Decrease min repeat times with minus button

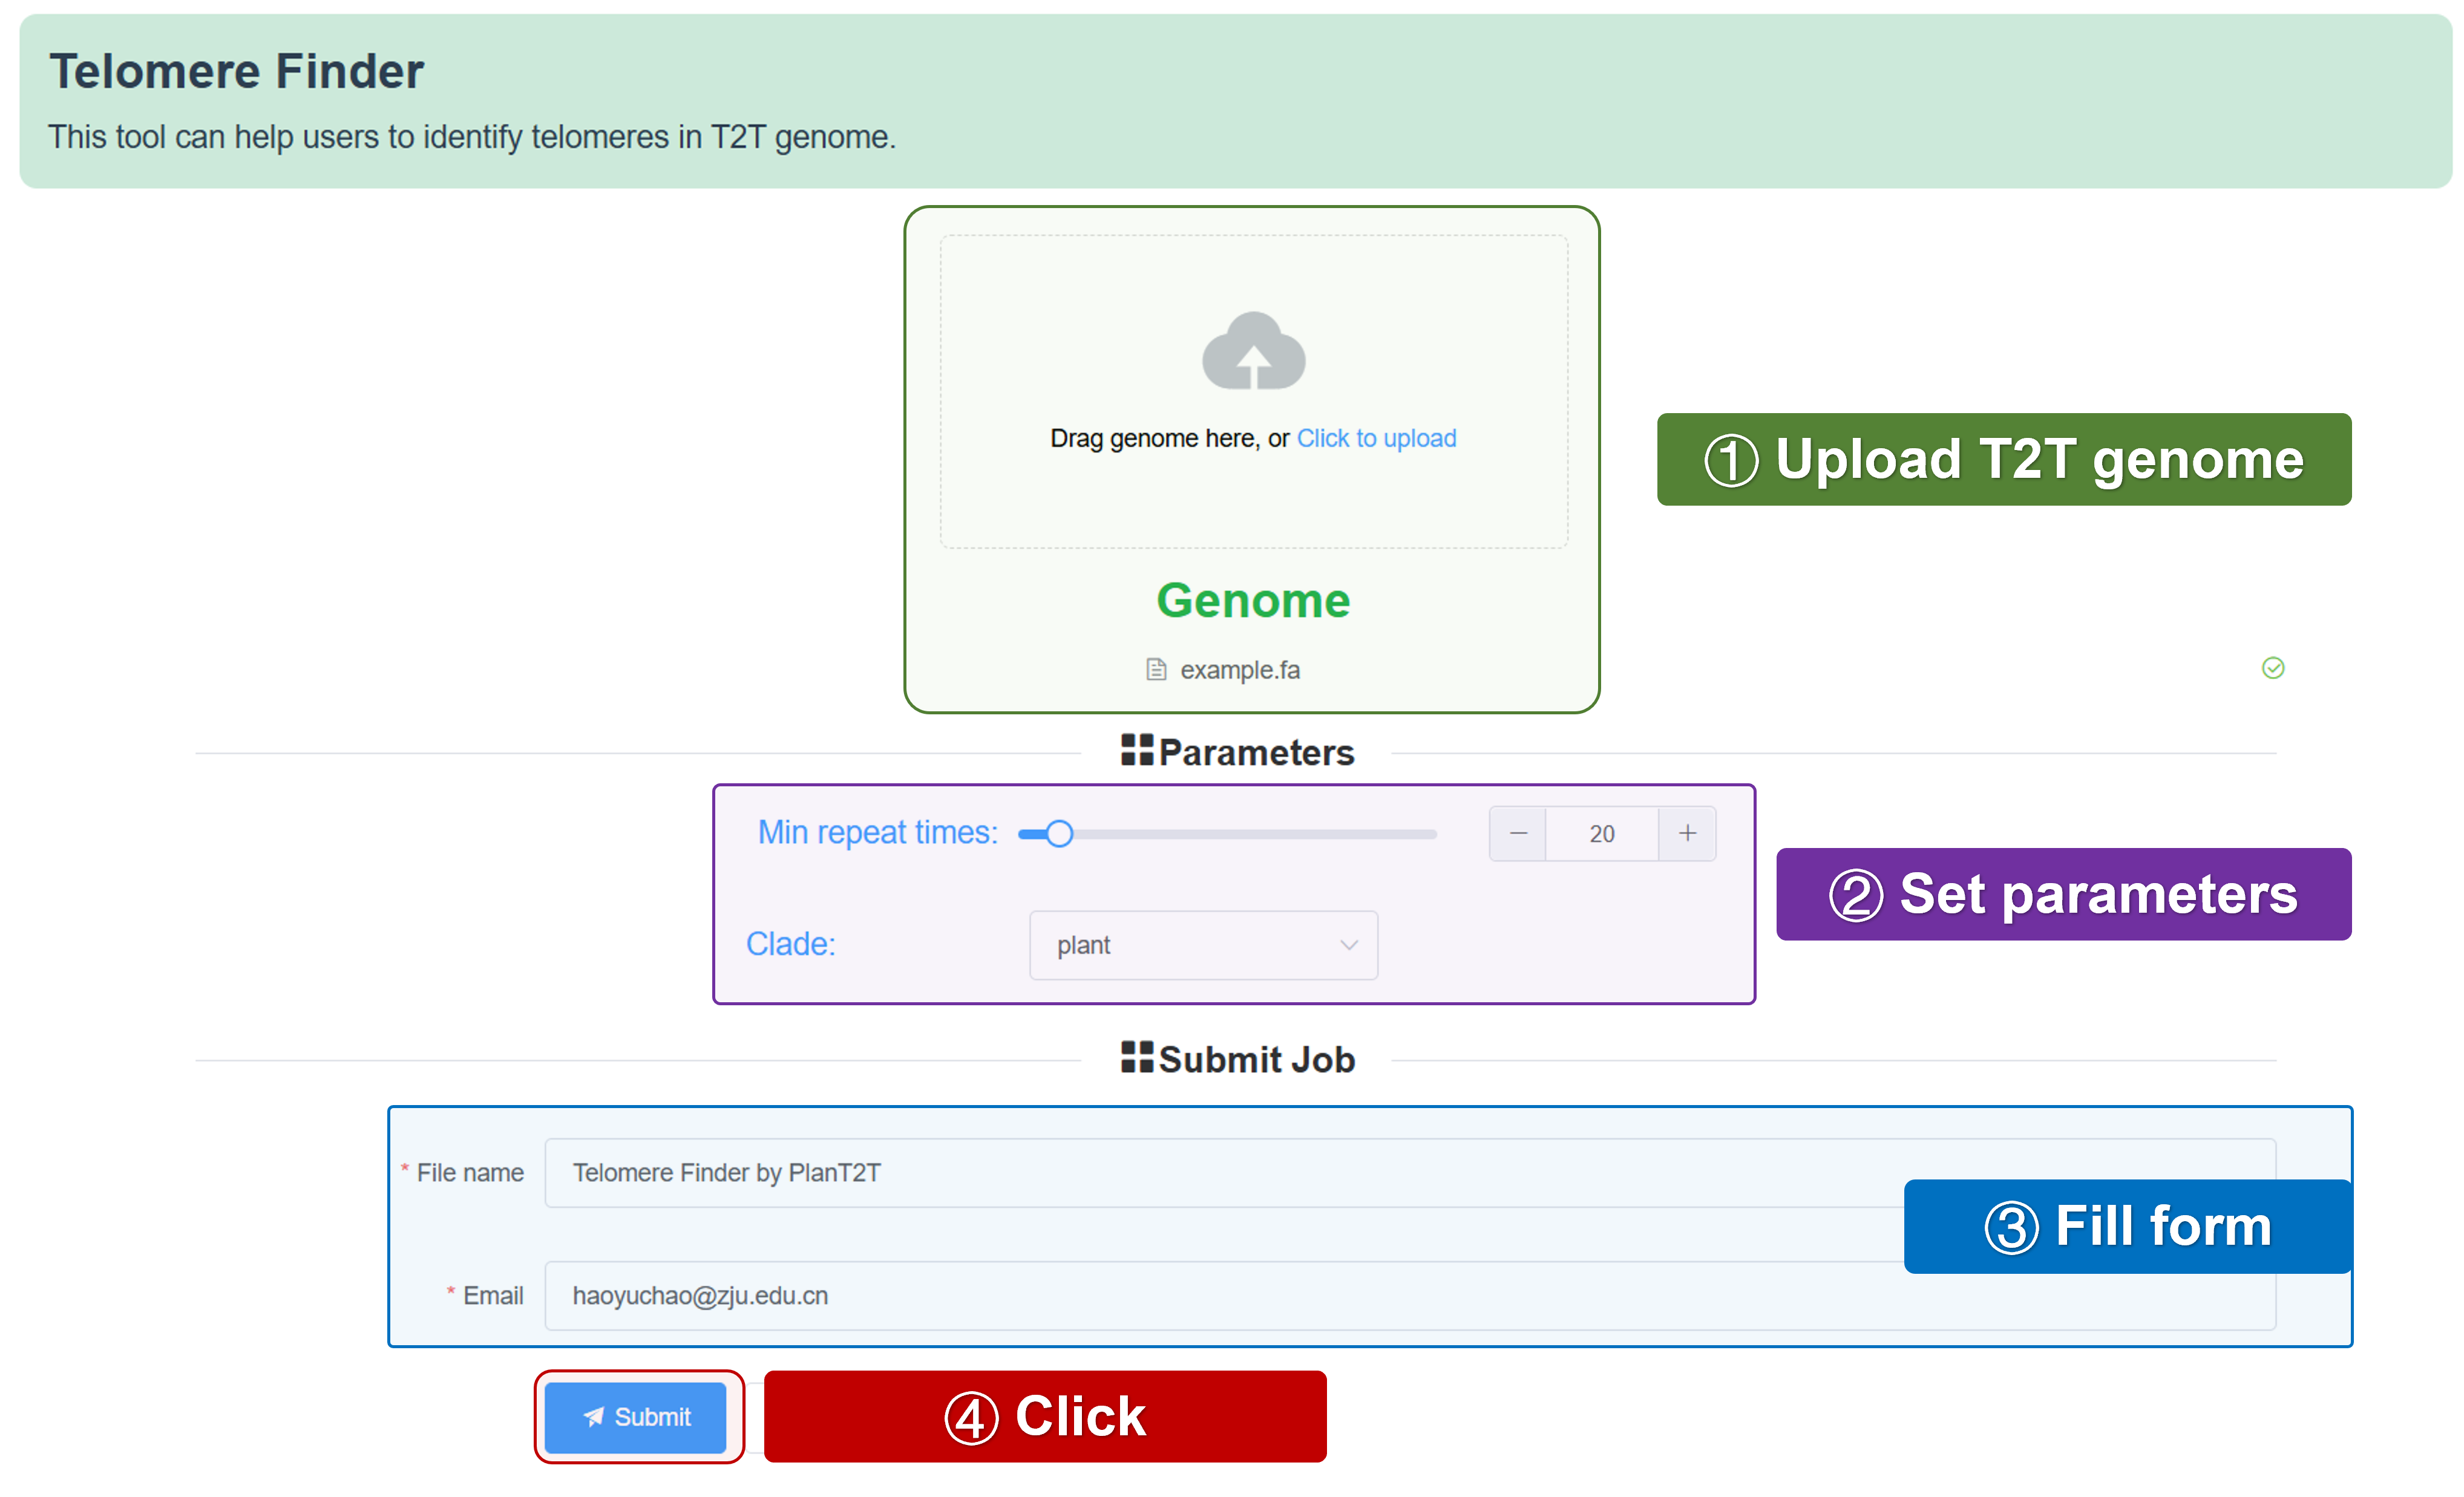point(1517,832)
